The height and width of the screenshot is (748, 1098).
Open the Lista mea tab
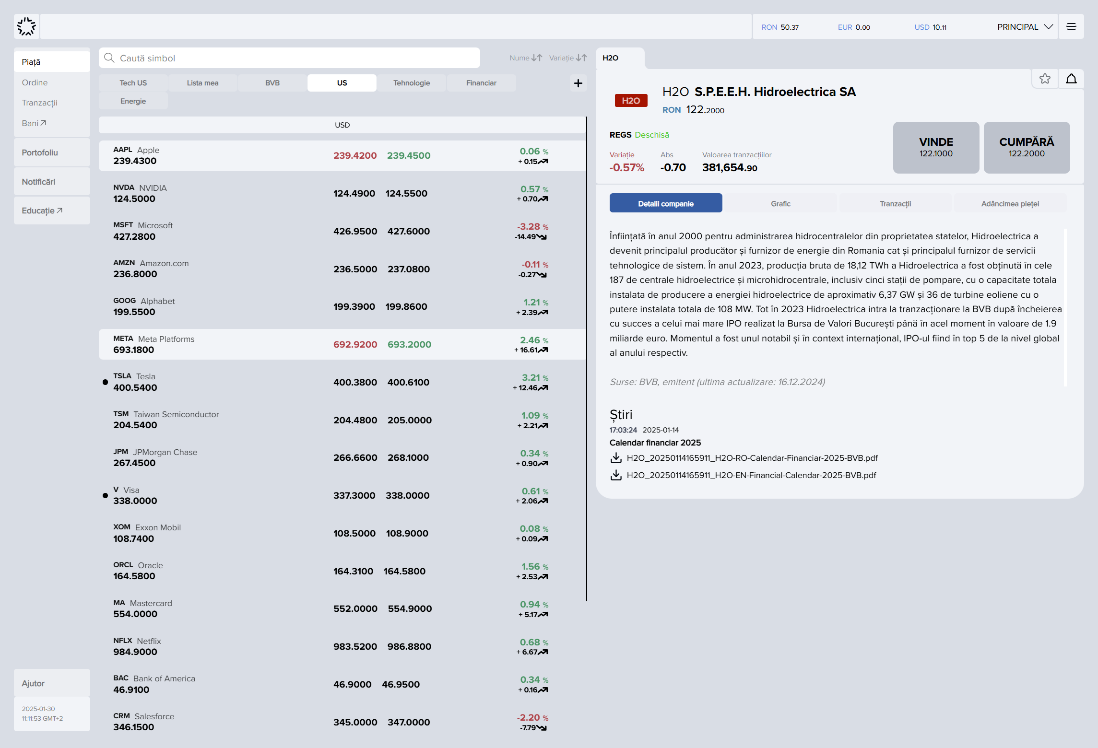(x=202, y=83)
